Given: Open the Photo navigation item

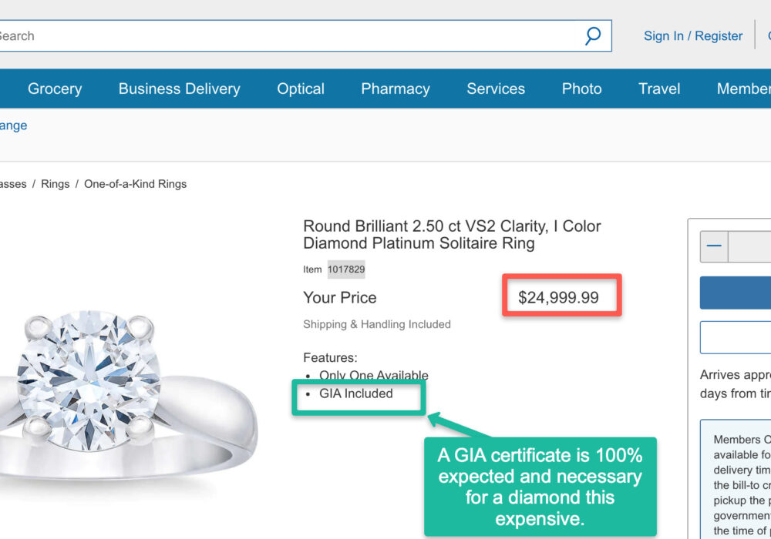Looking at the screenshot, I should 581,89.
